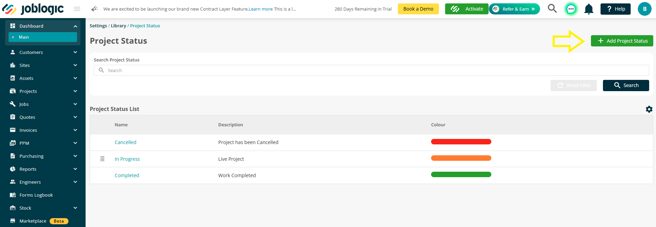Focus the Search Project Status field
The image size is (656, 227).
click(371, 70)
